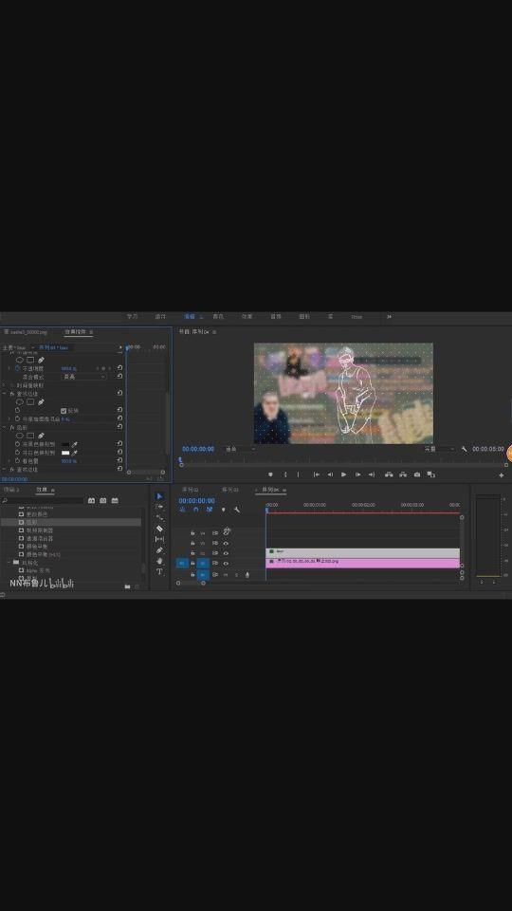
Task: Switch to the 编辑 workspace tab
Action: coord(190,317)
